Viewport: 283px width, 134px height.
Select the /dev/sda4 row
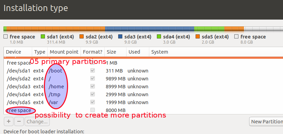click(x=143, y=94)
